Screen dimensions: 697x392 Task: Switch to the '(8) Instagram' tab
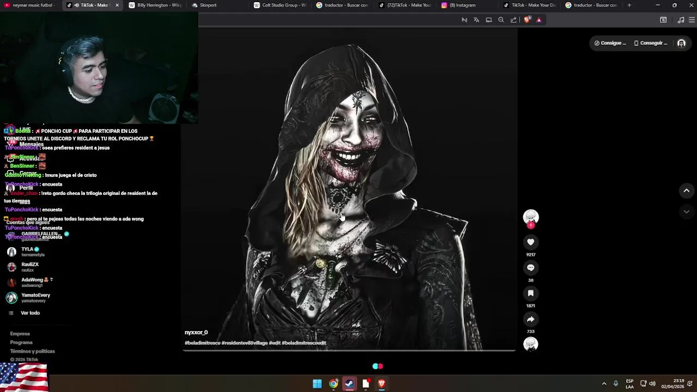click(467, 5)
